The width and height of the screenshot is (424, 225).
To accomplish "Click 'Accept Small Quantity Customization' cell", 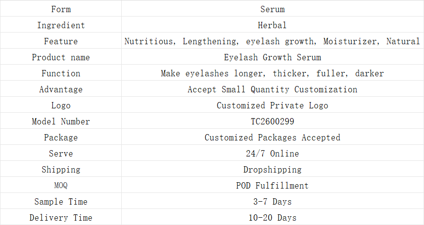I will pyautogui.click(x=272, y=89).
